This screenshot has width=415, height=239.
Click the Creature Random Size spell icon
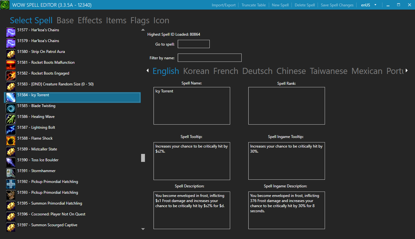click(x=11, y=86)
